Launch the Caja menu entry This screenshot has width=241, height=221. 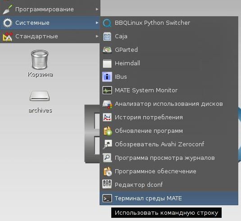click(169, 36)
